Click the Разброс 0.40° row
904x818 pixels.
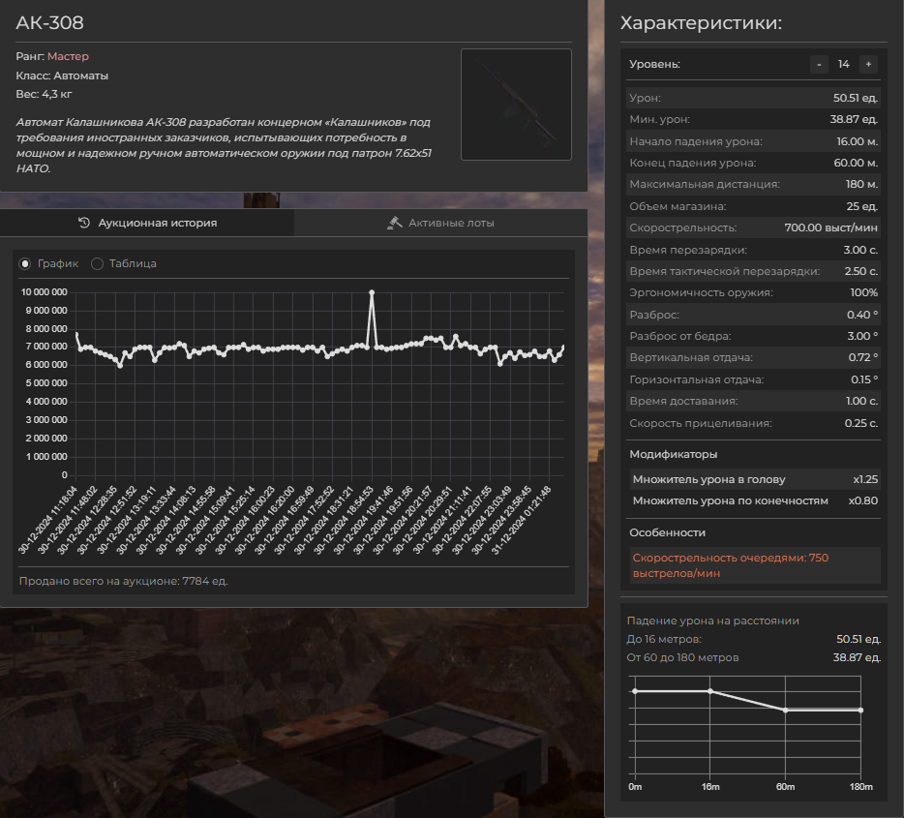[753, 315]
